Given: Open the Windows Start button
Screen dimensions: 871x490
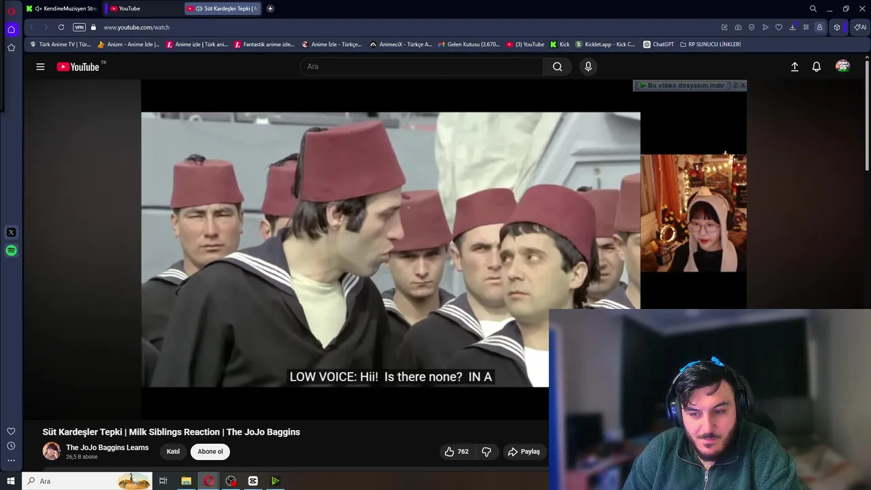Looking at the screenshot, I should tap(11, 481).
